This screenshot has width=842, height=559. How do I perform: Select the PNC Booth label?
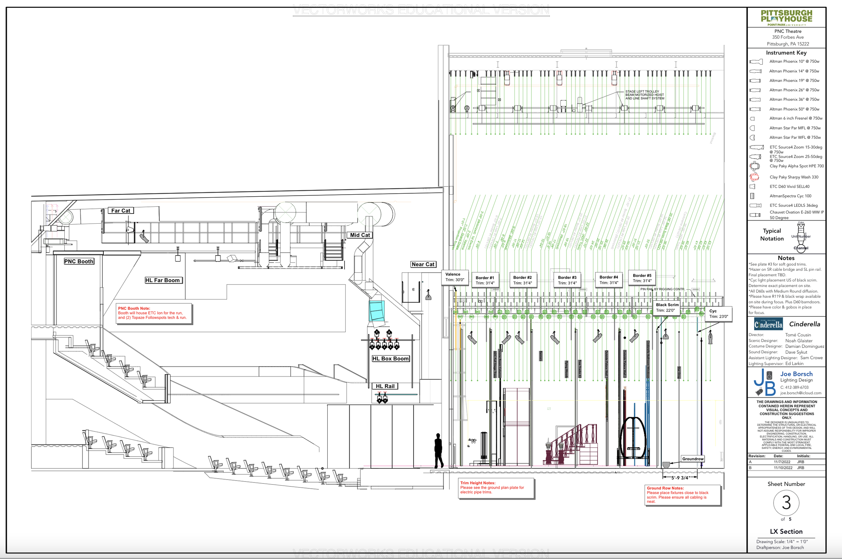pyautogui.click(x=79, y=261)
